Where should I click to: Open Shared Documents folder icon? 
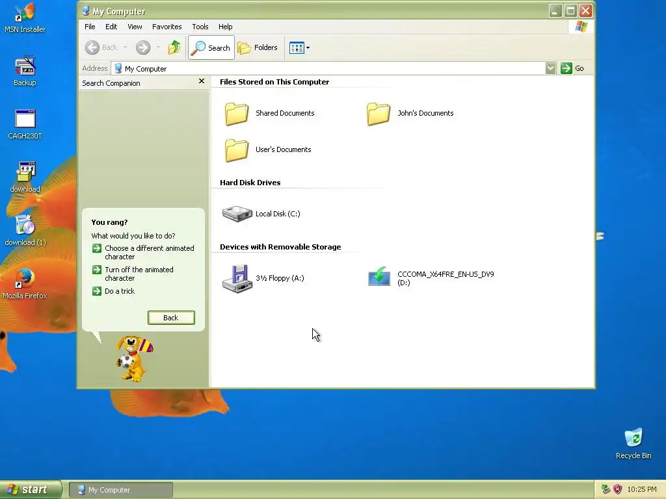pos(237,114)
